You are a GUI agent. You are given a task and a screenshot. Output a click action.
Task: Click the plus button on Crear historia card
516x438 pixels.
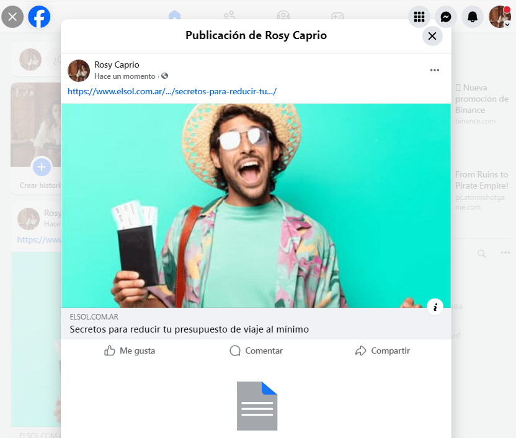point(42,167)
